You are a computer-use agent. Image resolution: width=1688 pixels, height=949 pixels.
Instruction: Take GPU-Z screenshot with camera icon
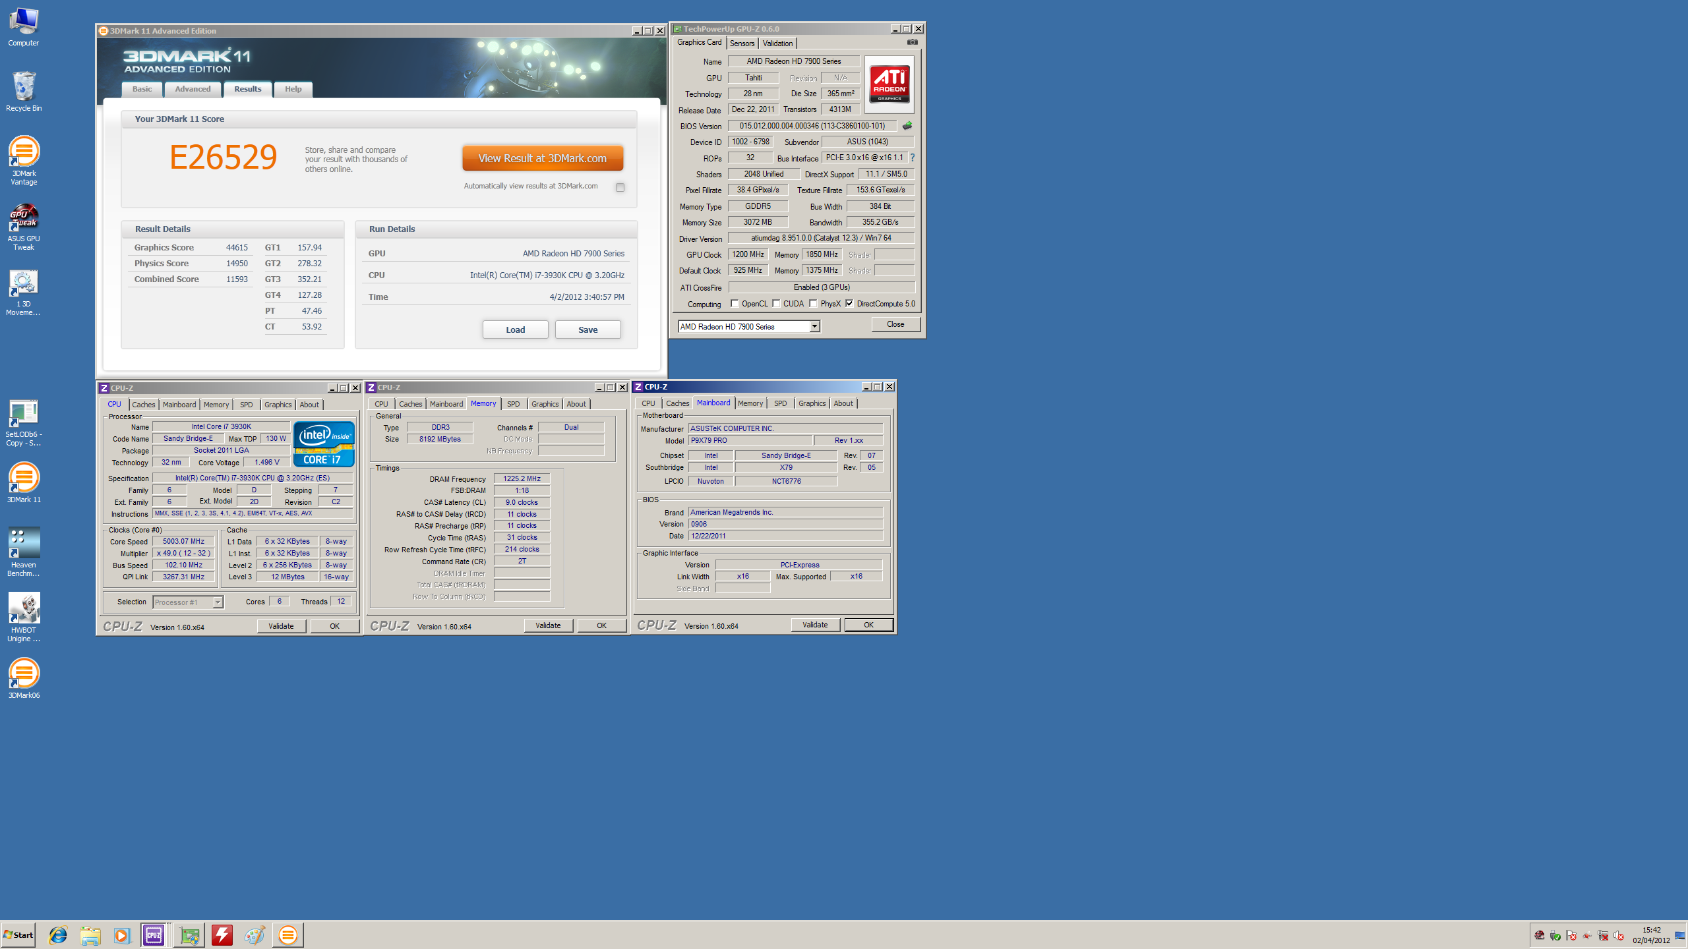[x=912, y=42]
